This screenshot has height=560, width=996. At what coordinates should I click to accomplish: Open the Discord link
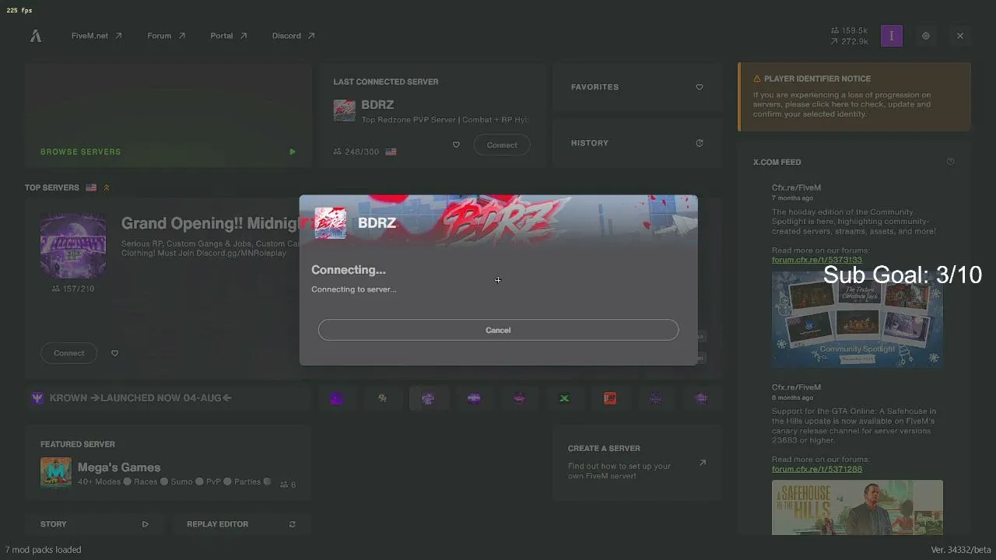[x=293, y=36]
